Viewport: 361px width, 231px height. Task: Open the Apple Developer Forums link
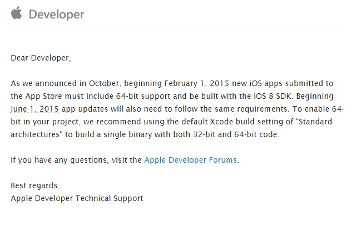click(191, 160)
